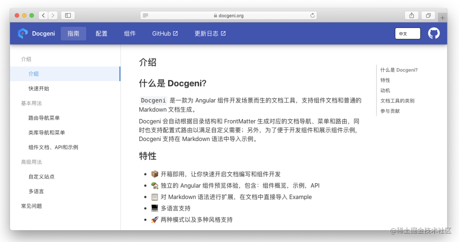
Task: Click the 特性 section heading
Action: [x=148, y=156]
